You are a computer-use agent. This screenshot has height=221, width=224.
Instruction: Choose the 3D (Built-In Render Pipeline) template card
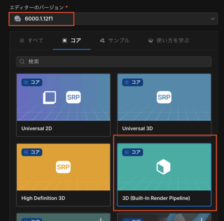[x=164, y=175]
